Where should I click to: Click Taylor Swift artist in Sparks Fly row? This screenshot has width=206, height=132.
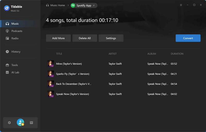click(115, 74)
